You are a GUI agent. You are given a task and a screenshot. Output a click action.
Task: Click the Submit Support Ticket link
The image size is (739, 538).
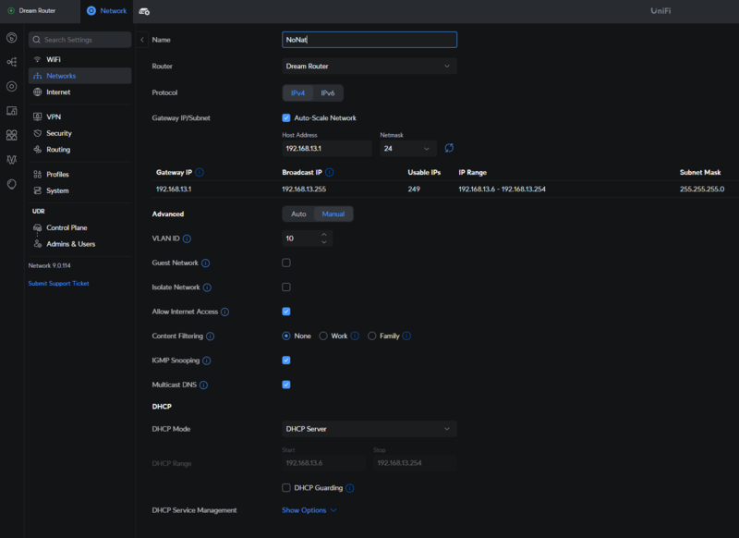click(x=58, y=284)
